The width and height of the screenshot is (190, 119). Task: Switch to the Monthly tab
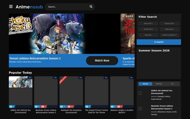tap(159, 84)
